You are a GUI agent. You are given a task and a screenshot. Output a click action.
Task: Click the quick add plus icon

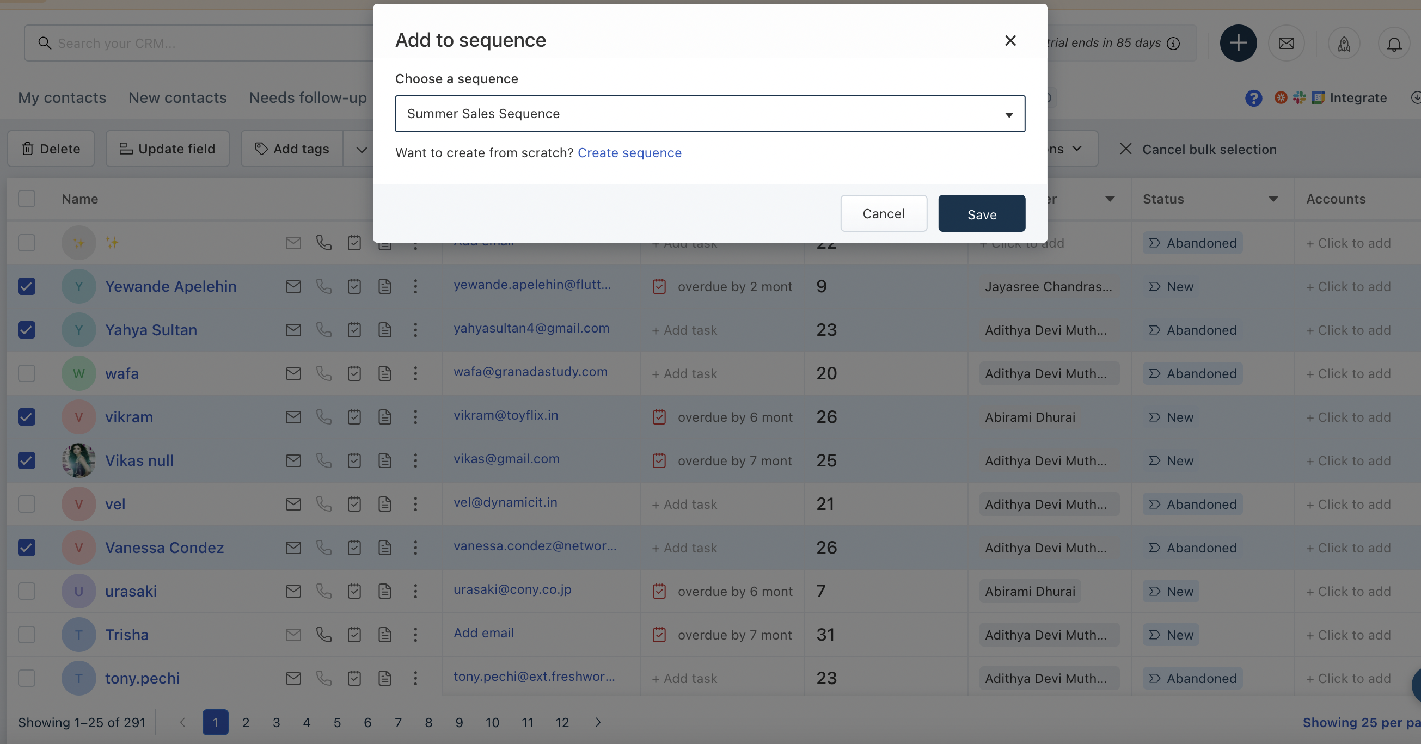pyautogui.click(x=1238, y=43)
